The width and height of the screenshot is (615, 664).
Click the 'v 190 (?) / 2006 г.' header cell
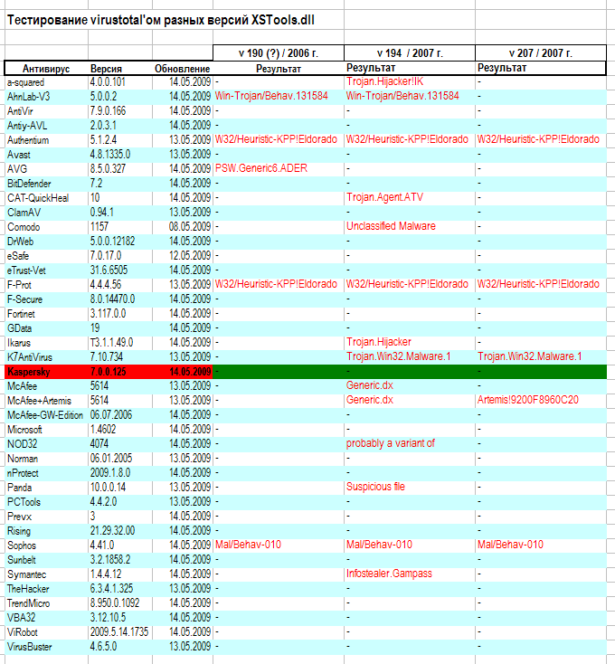coord(279,53)
